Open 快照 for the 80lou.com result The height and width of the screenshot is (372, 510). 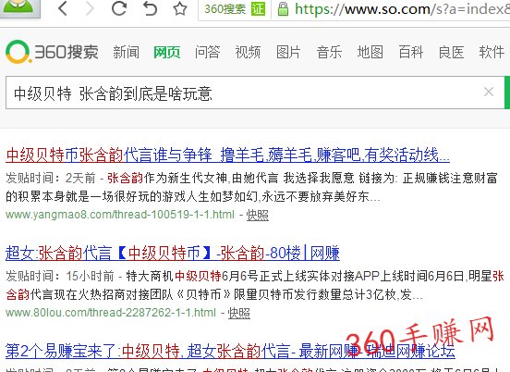239,313
